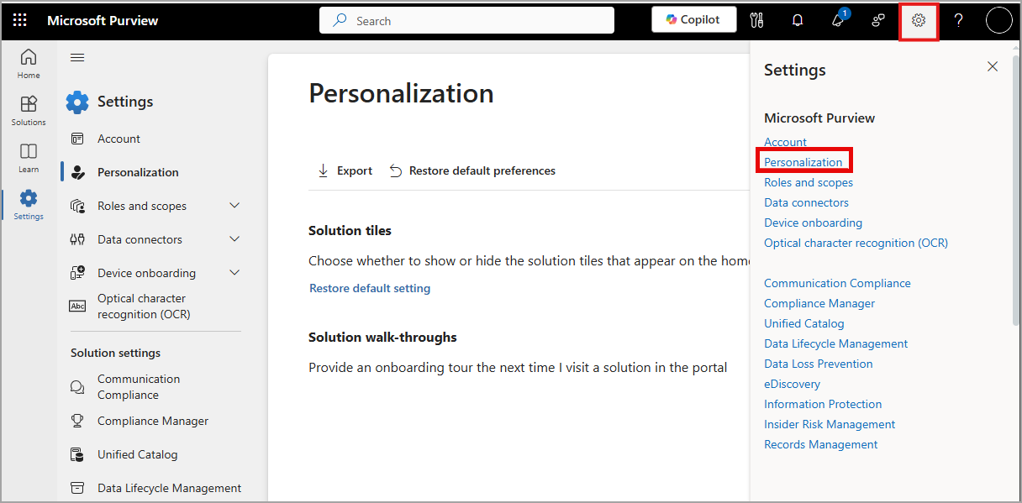Image resolution: width=1022 pixels, height=503 pixels.
Task: Click Records Management flyout link
Action: [820, 444]
